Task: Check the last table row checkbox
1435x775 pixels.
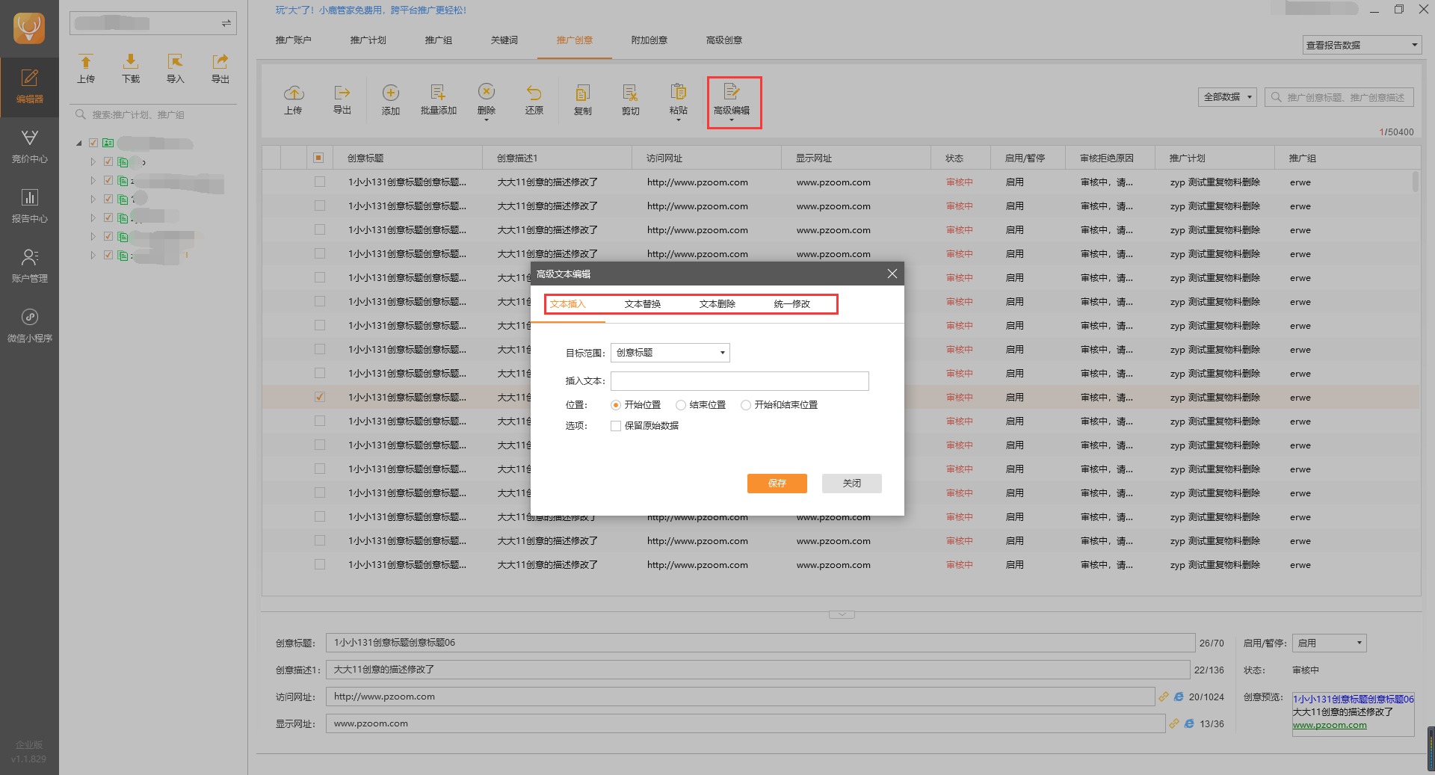Action: click(x=320, y=564)
